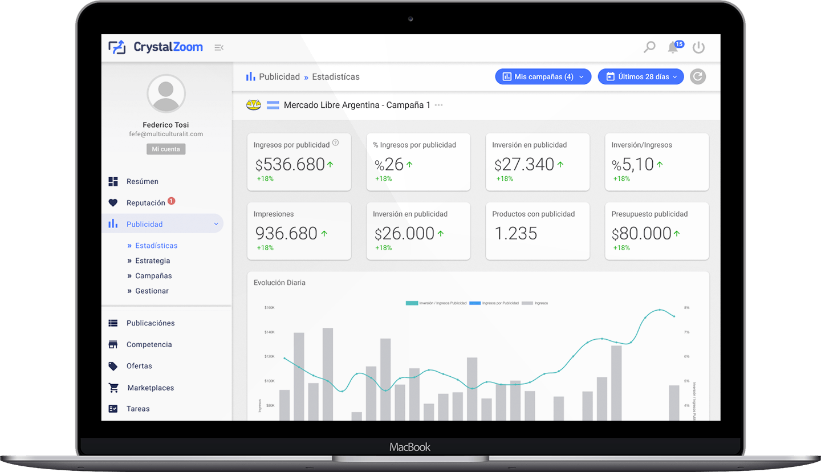
Task: Collapse the Publicidad sidebar section
Action: (x=216, y=224)
